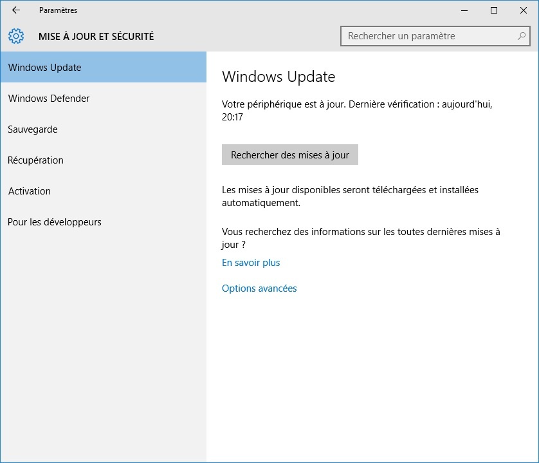Open the En savoir plus link
Screen dimensions: 539x463
251,263
